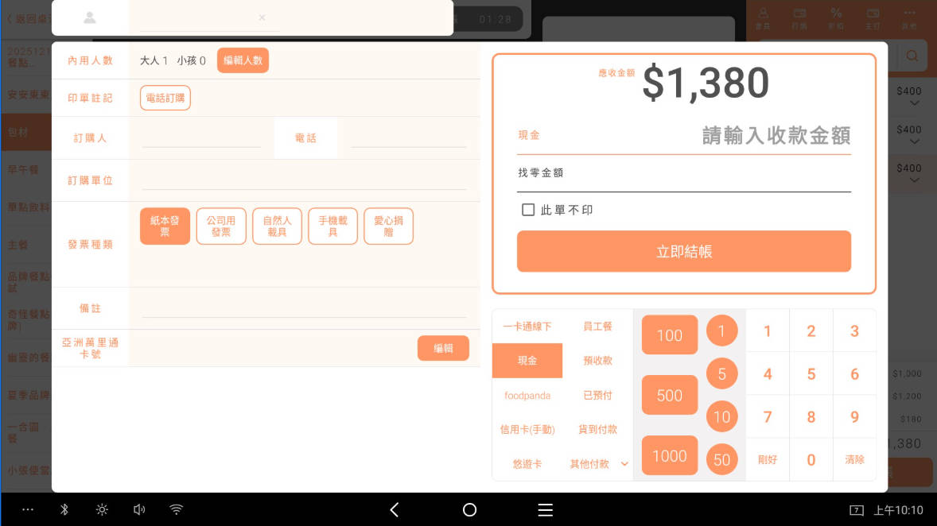The image size is (937, 526).
Task: Expand the 其他付款 payment dropdown
Action: (x=598, y=464)
